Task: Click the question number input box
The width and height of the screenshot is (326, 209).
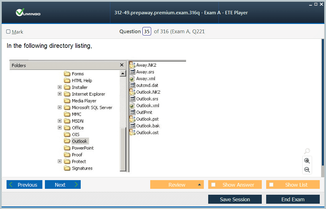Action: [x=147, y=31]
